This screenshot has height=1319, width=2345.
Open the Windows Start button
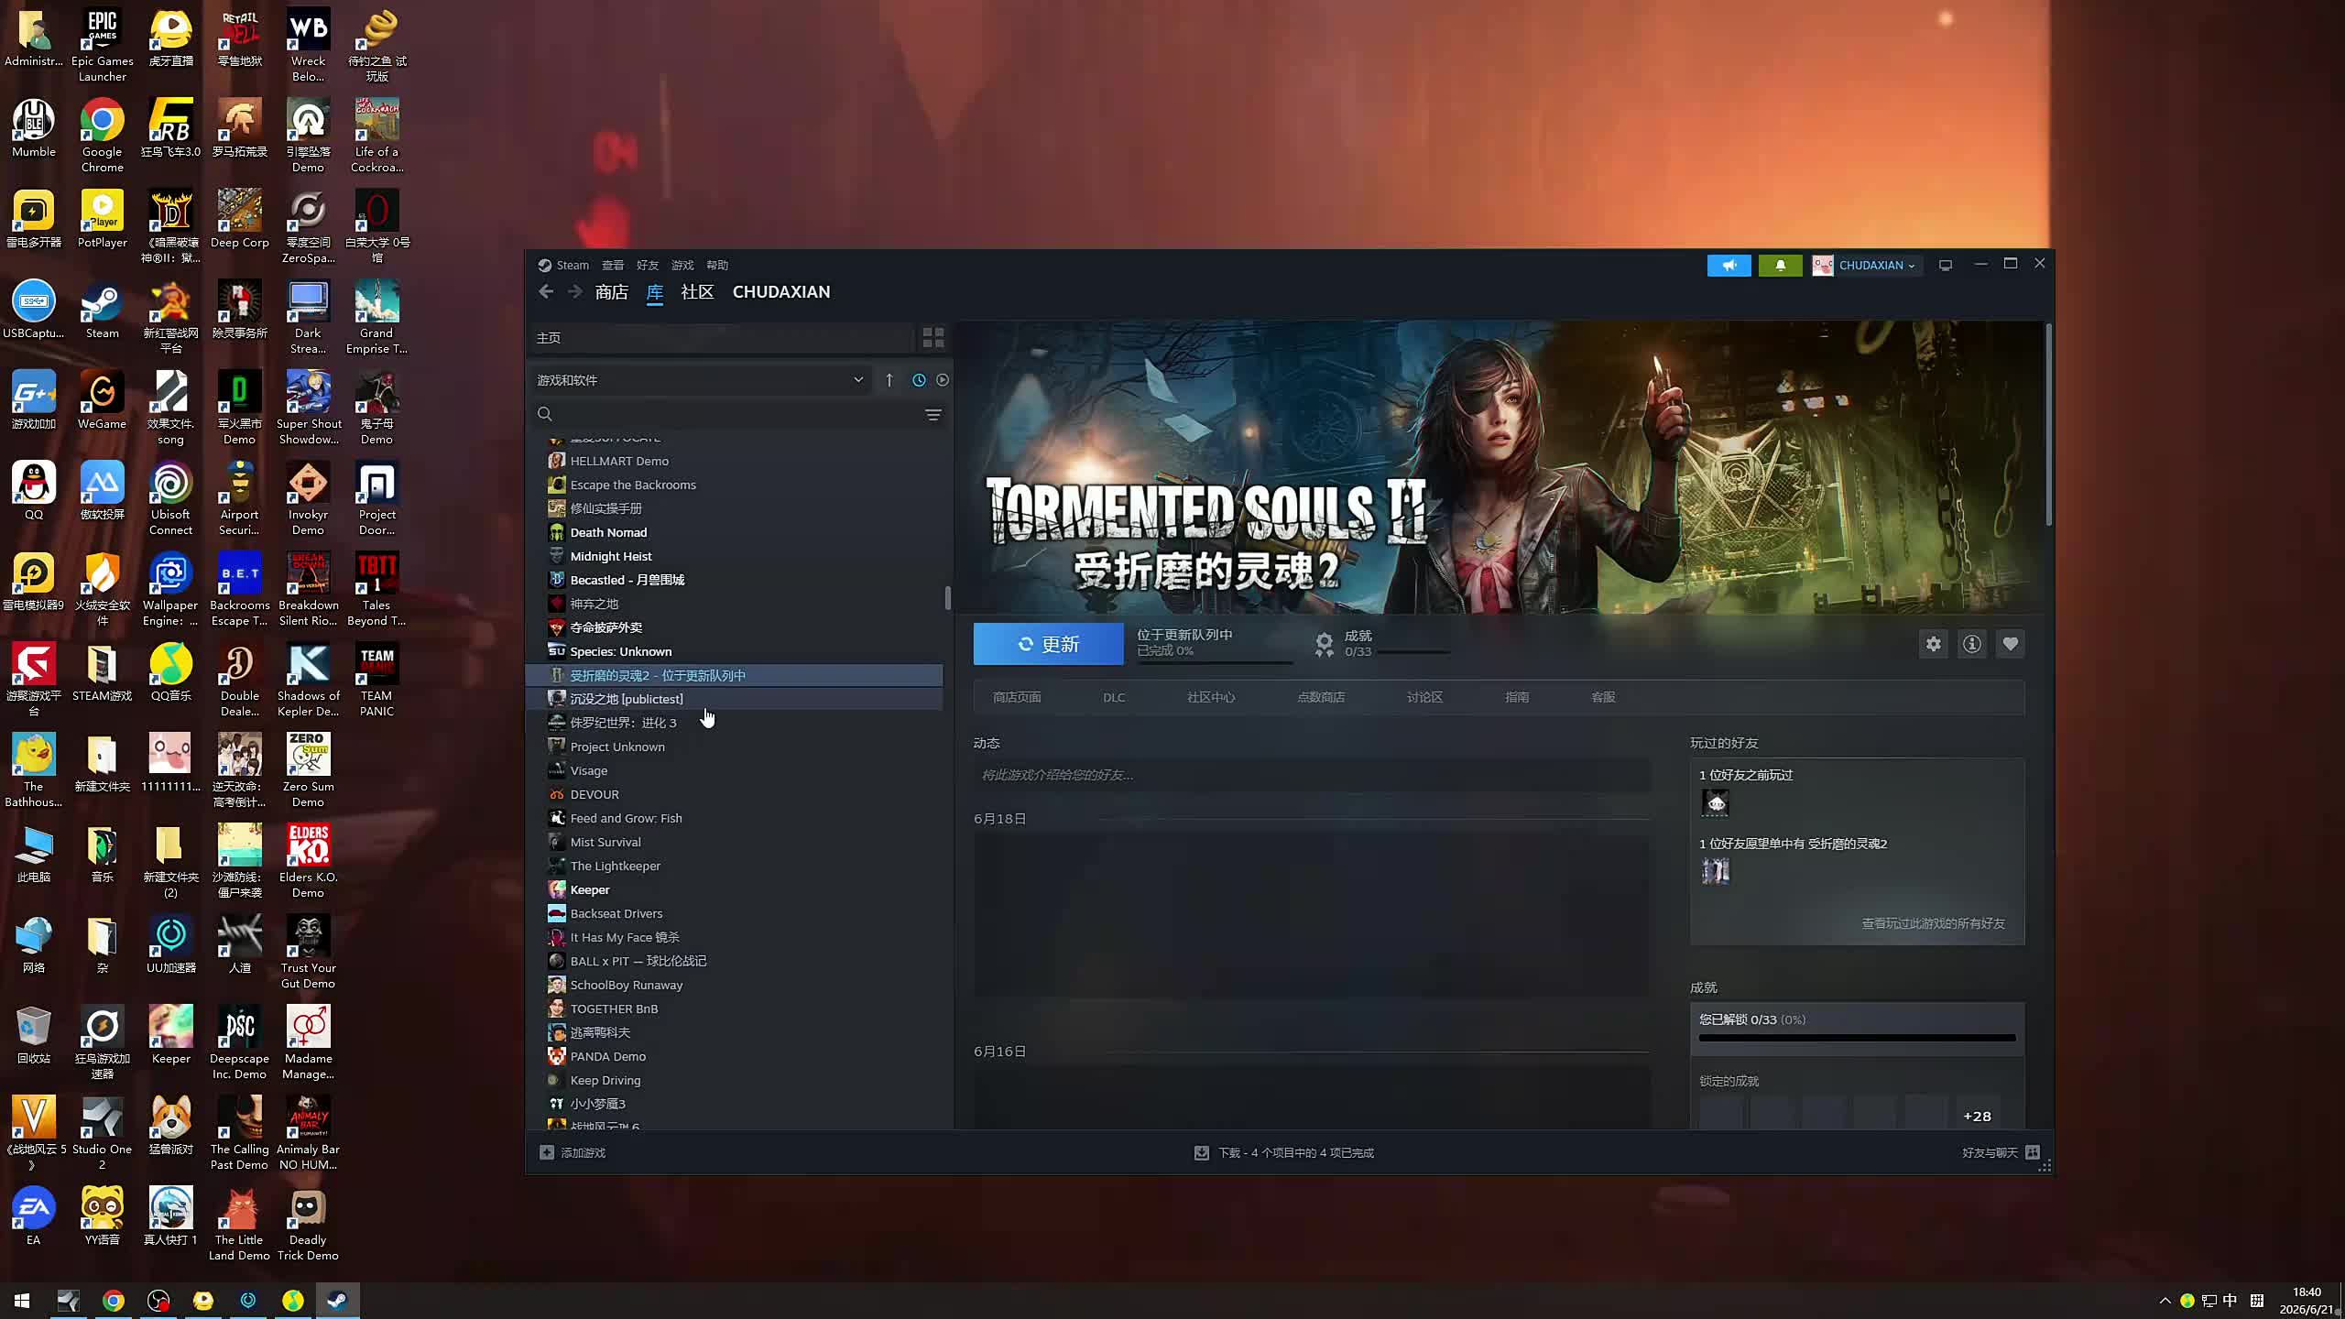coord(22,1300)
